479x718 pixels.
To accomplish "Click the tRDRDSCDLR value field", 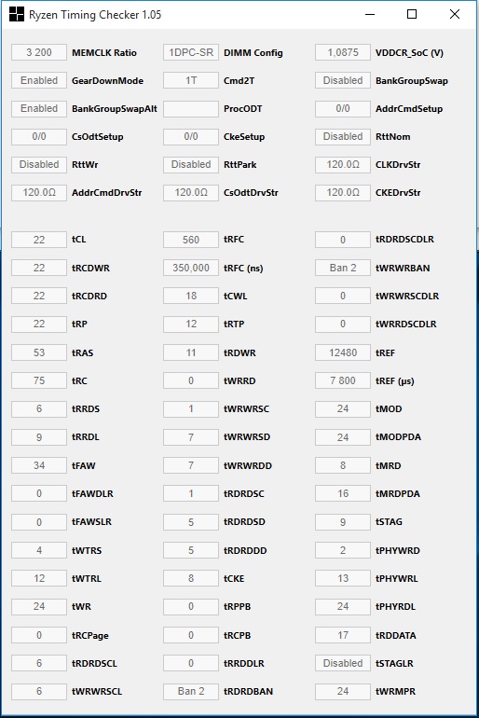I will click(343, 240).
